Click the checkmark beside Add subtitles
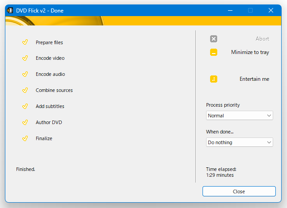 click(25, 106)
